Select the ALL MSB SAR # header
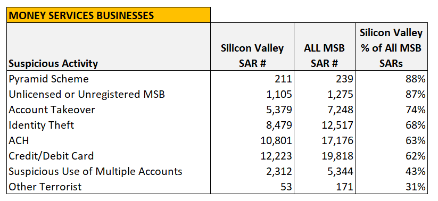This screenshot has height=201, width=438. 325,47
